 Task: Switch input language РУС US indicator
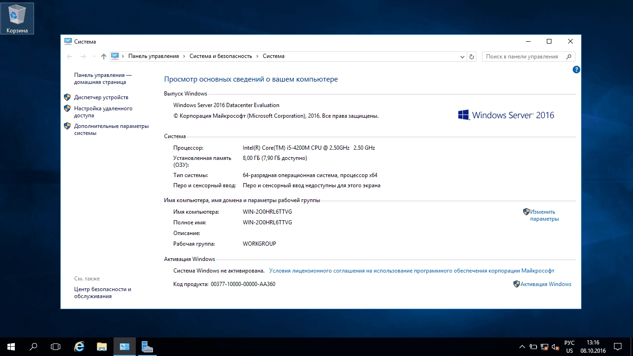tap(570, 346)
